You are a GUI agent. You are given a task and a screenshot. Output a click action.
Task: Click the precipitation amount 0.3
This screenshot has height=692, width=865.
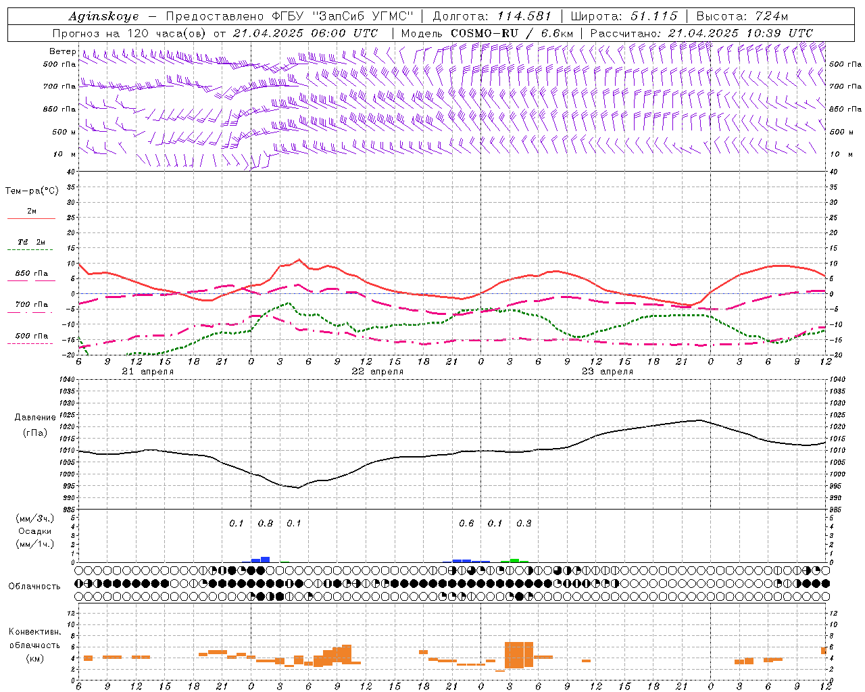(x=524, y=523)
